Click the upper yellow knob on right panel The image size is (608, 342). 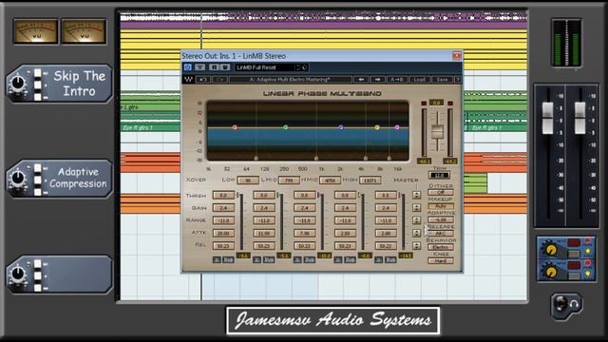coord(551,249)
